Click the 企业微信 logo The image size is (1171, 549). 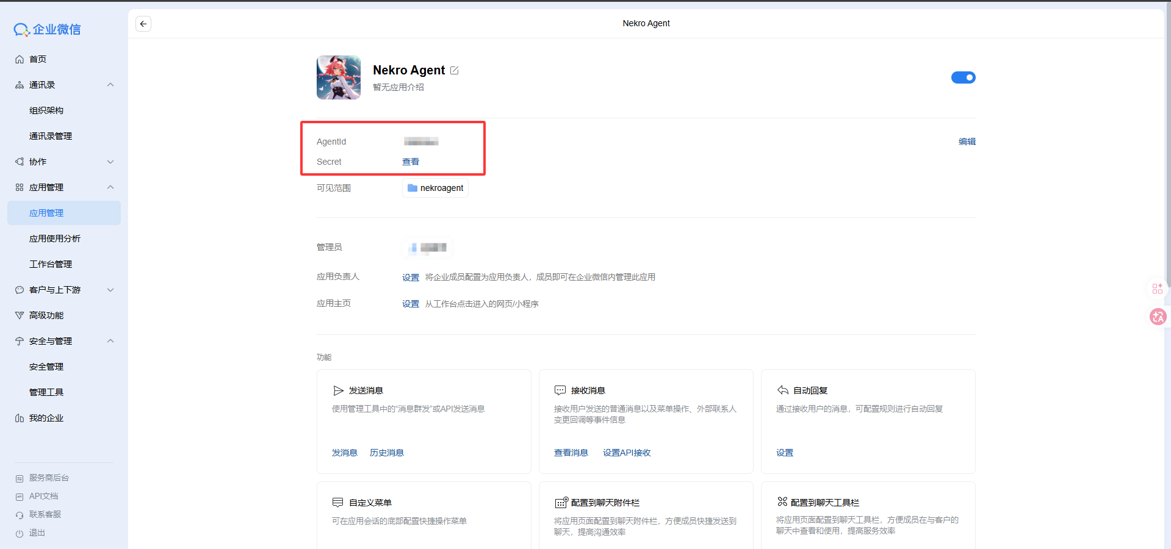coord(48,29)
